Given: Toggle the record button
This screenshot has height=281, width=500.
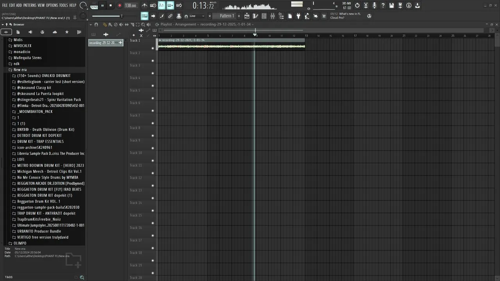Looking at the screenshot, I should tap(119, 5).
